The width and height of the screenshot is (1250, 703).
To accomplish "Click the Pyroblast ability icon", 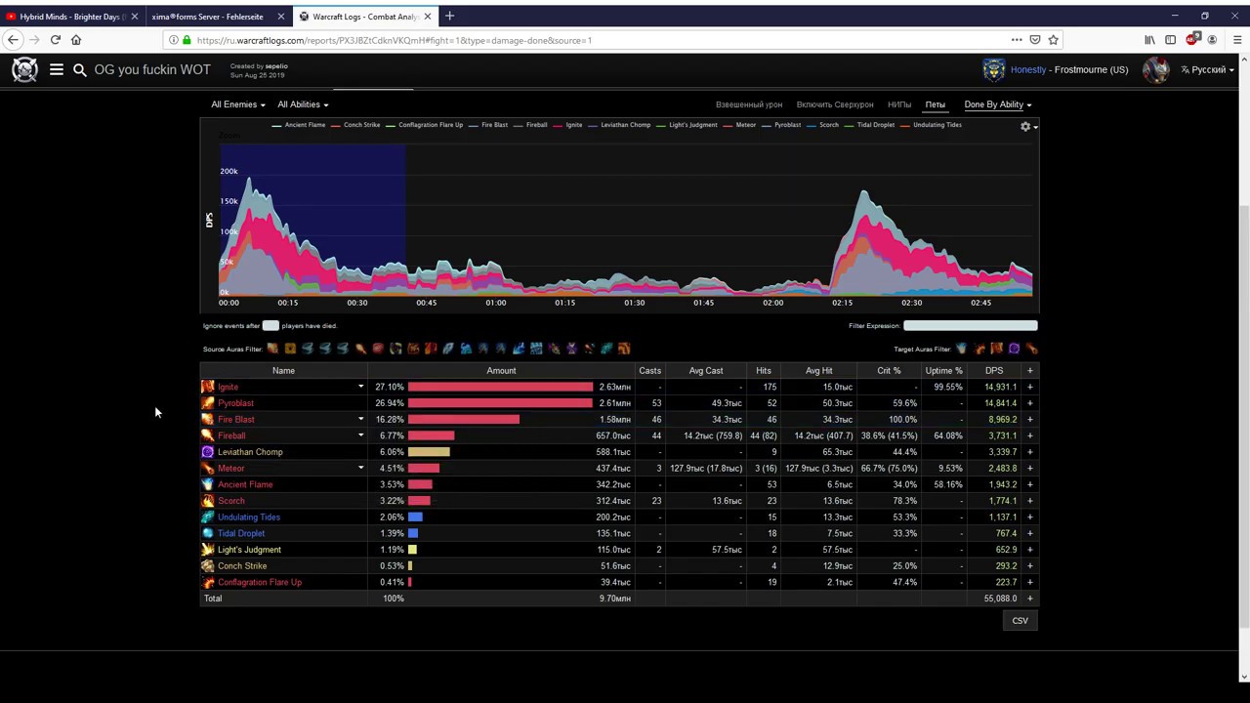I will [x=207, y=403].
